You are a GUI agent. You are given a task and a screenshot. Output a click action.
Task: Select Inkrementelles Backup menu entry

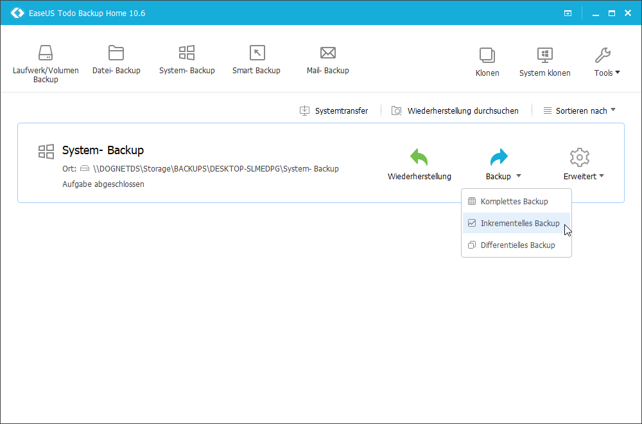516,223
